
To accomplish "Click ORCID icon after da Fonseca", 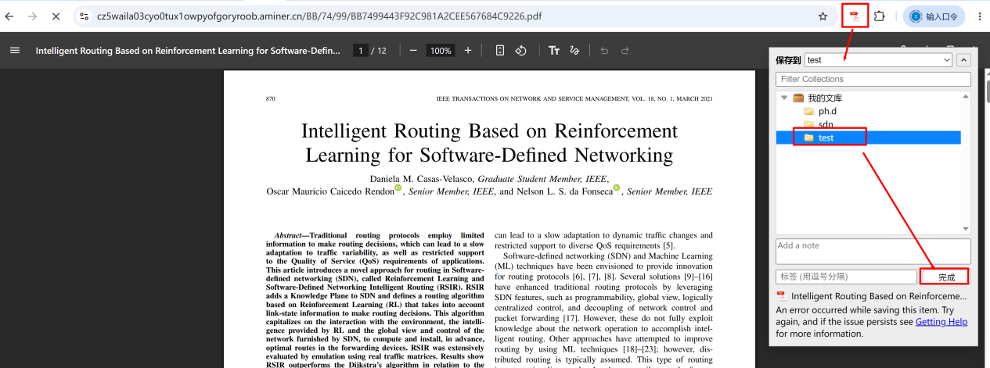I will 617,188.
